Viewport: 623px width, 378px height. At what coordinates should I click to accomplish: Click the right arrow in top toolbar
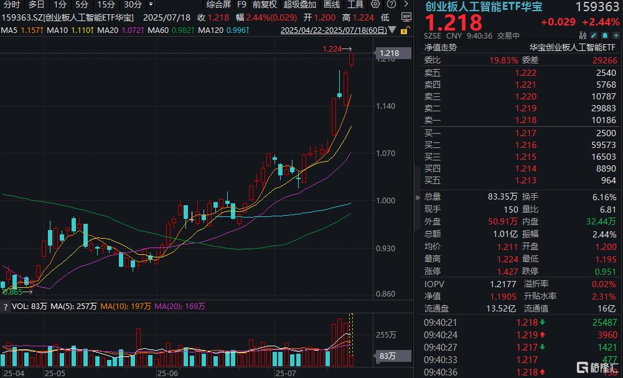[x=406, y=4]
